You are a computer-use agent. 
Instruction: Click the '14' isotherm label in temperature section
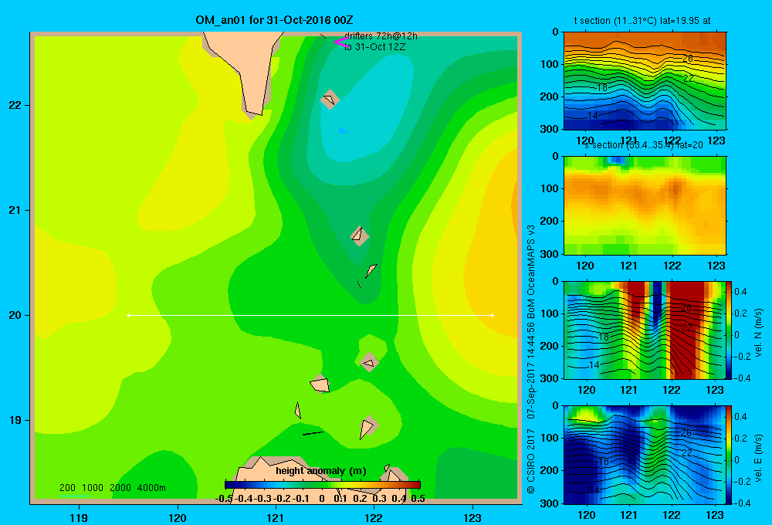tap(593, 115)
